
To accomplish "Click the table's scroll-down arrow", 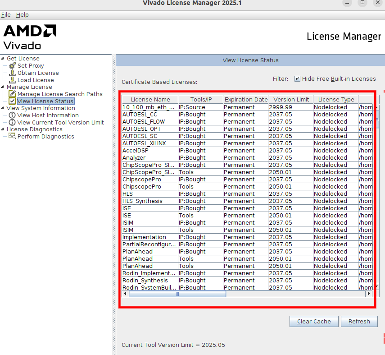I will point(376,287).
